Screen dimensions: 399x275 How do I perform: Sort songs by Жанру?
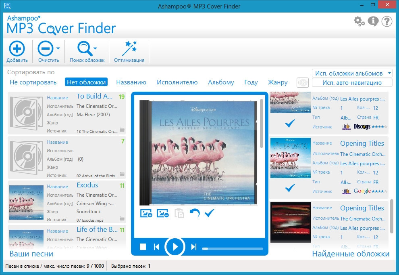click(278, 82)
